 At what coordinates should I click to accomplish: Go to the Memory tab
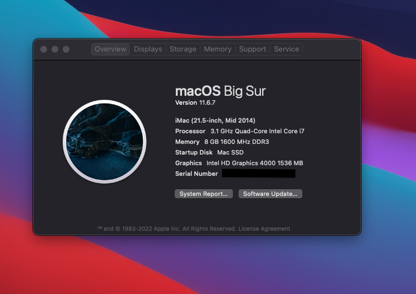(x=218, y=49)
